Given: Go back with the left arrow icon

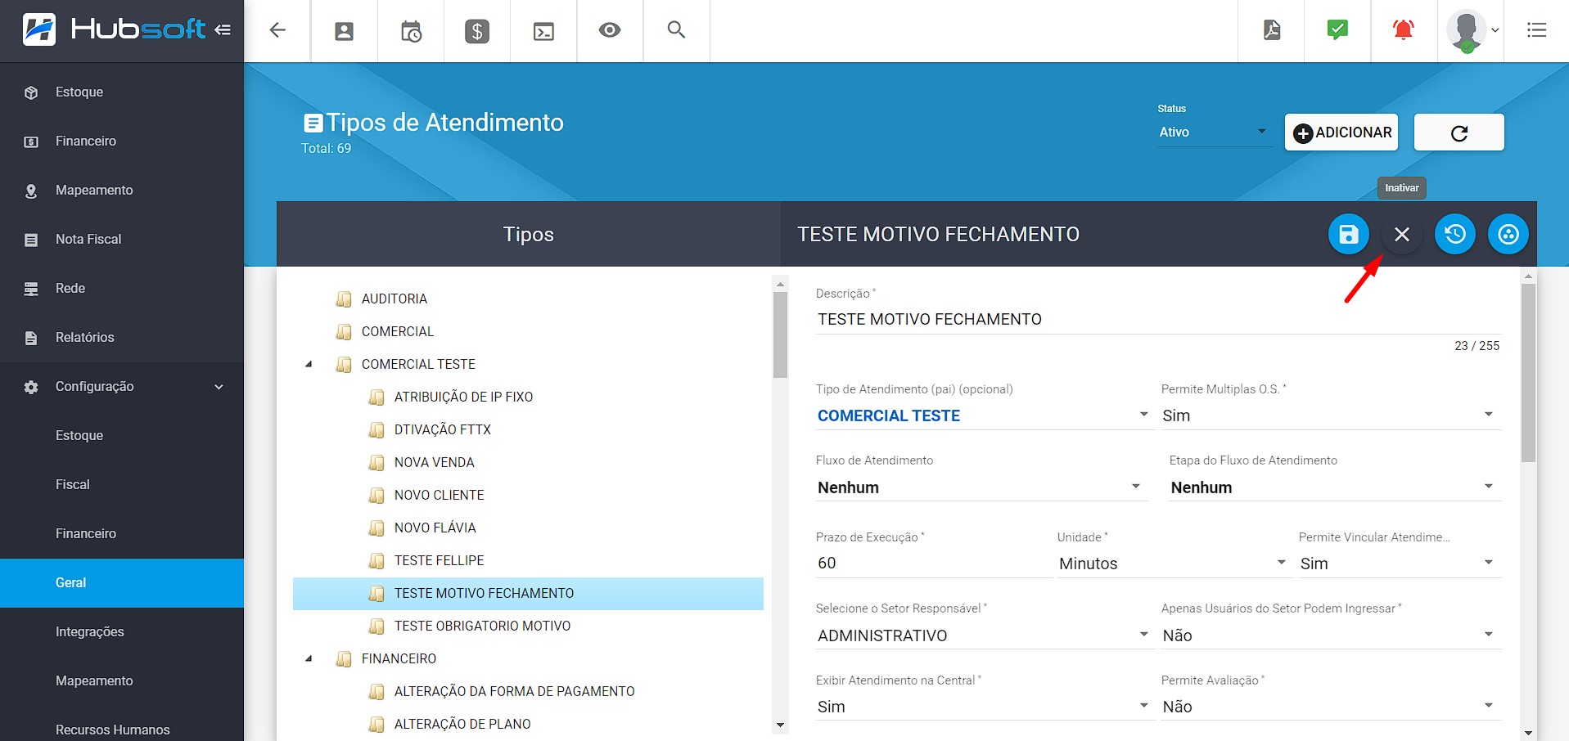Looking at the screenshot, I should pyautogui.click(x=277, y=30).
